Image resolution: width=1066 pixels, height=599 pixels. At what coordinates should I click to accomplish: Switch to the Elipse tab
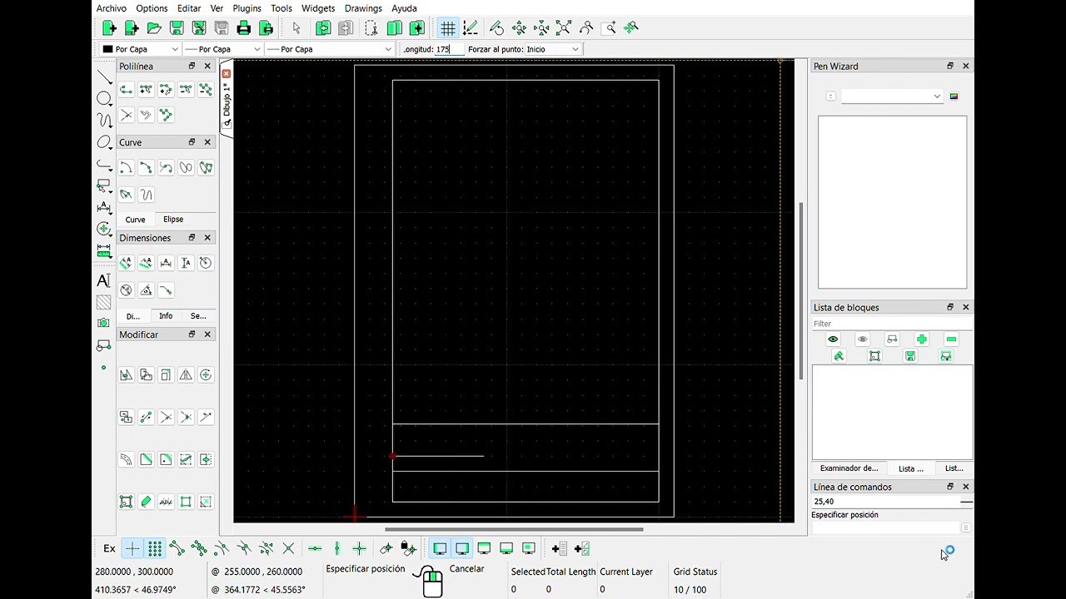click(173, 220)
